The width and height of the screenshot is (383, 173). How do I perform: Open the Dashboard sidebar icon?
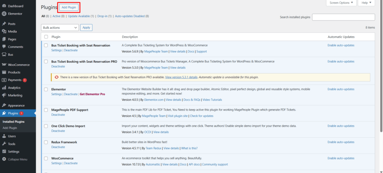pyautogui.click(x=4, y=6)
